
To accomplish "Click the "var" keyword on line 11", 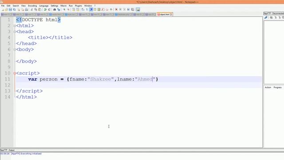I will (32, 79).
